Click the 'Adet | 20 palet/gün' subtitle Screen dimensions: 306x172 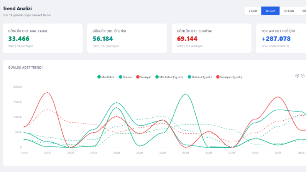coord(20,46)
